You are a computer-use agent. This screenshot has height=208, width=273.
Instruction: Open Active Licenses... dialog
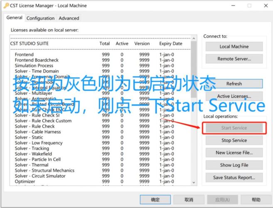pyautogui.click(x=234, y=96)
